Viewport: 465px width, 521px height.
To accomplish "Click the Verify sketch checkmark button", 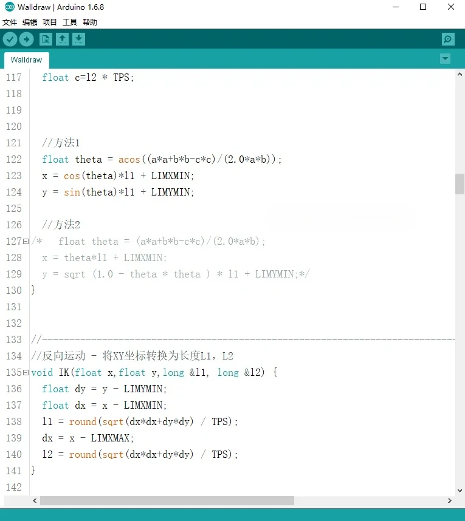I will point(10,39).
